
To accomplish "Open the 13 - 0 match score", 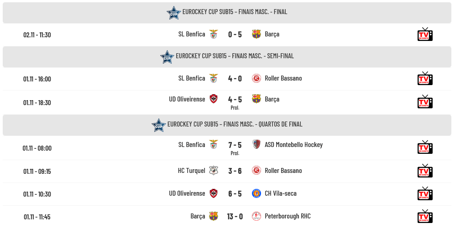I will click(235, 216).
